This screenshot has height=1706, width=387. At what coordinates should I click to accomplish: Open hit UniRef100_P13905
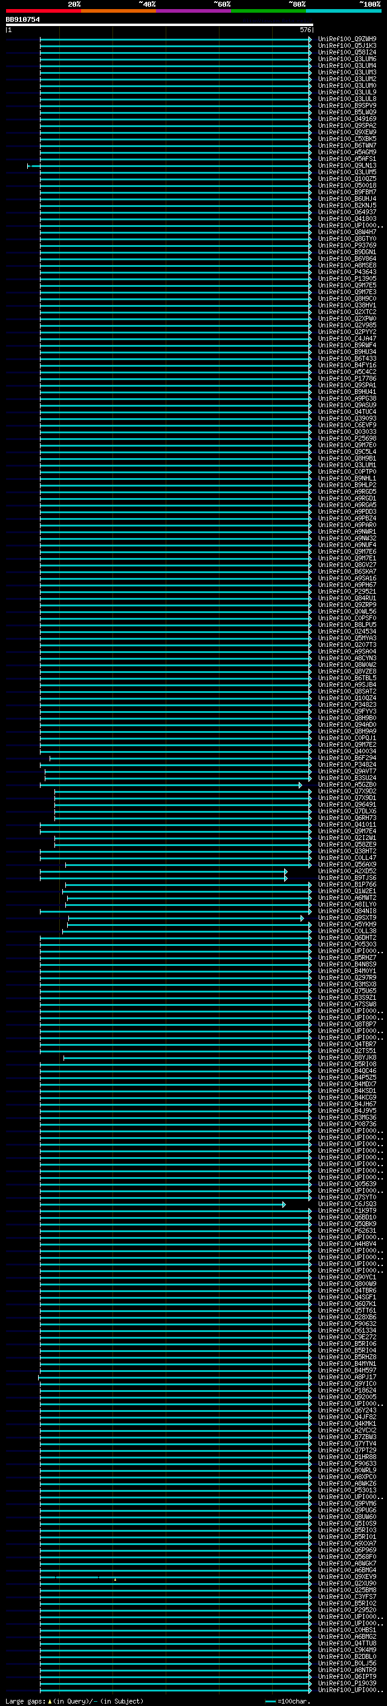click(346, 279)
